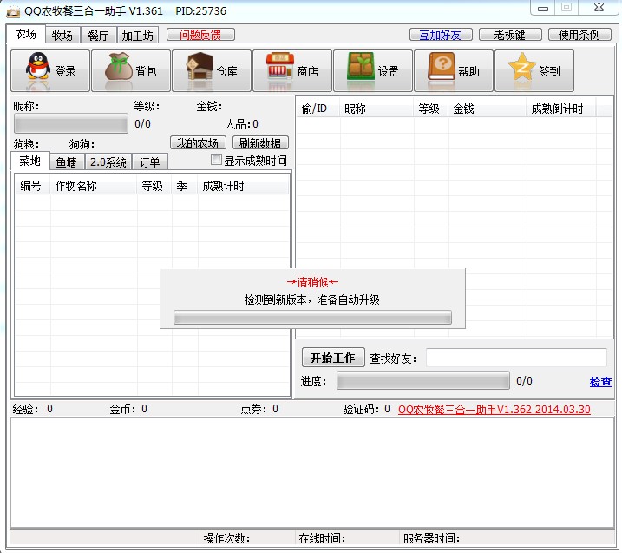Click the 验证码 counter label
The image size is (622, 553).
367,409
